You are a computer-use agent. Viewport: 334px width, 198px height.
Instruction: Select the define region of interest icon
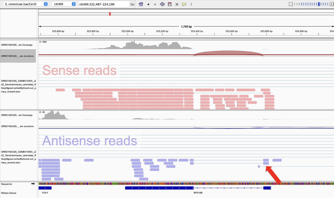[x=170, y=4]
